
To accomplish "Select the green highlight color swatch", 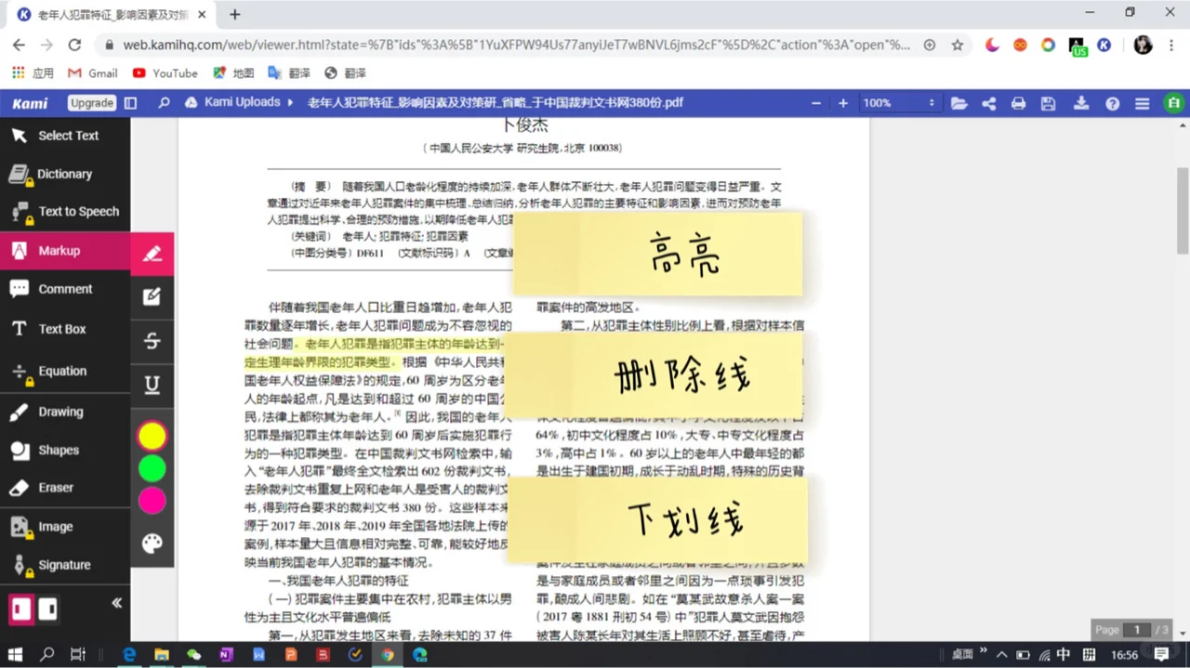I will pyautogui.click(x=152, y=469).
